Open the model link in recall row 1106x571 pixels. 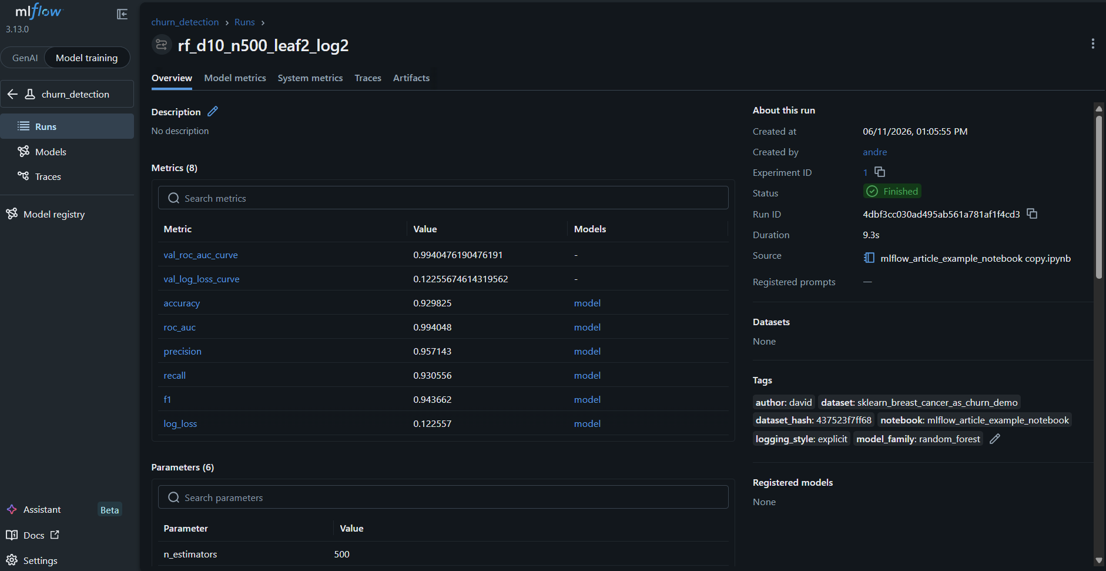tap(587, 375)
